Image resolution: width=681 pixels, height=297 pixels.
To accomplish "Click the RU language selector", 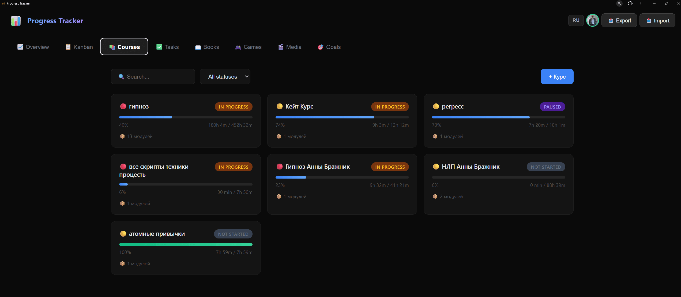I will 575,20.
